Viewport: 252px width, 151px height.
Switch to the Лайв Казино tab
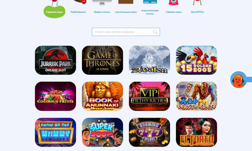coord(78,12)
